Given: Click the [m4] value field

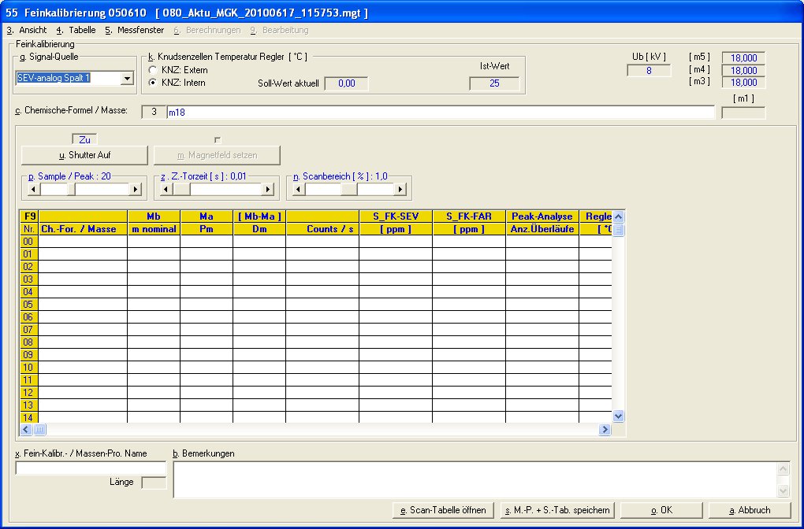Looking at the screenshot, I should point(743,71).
